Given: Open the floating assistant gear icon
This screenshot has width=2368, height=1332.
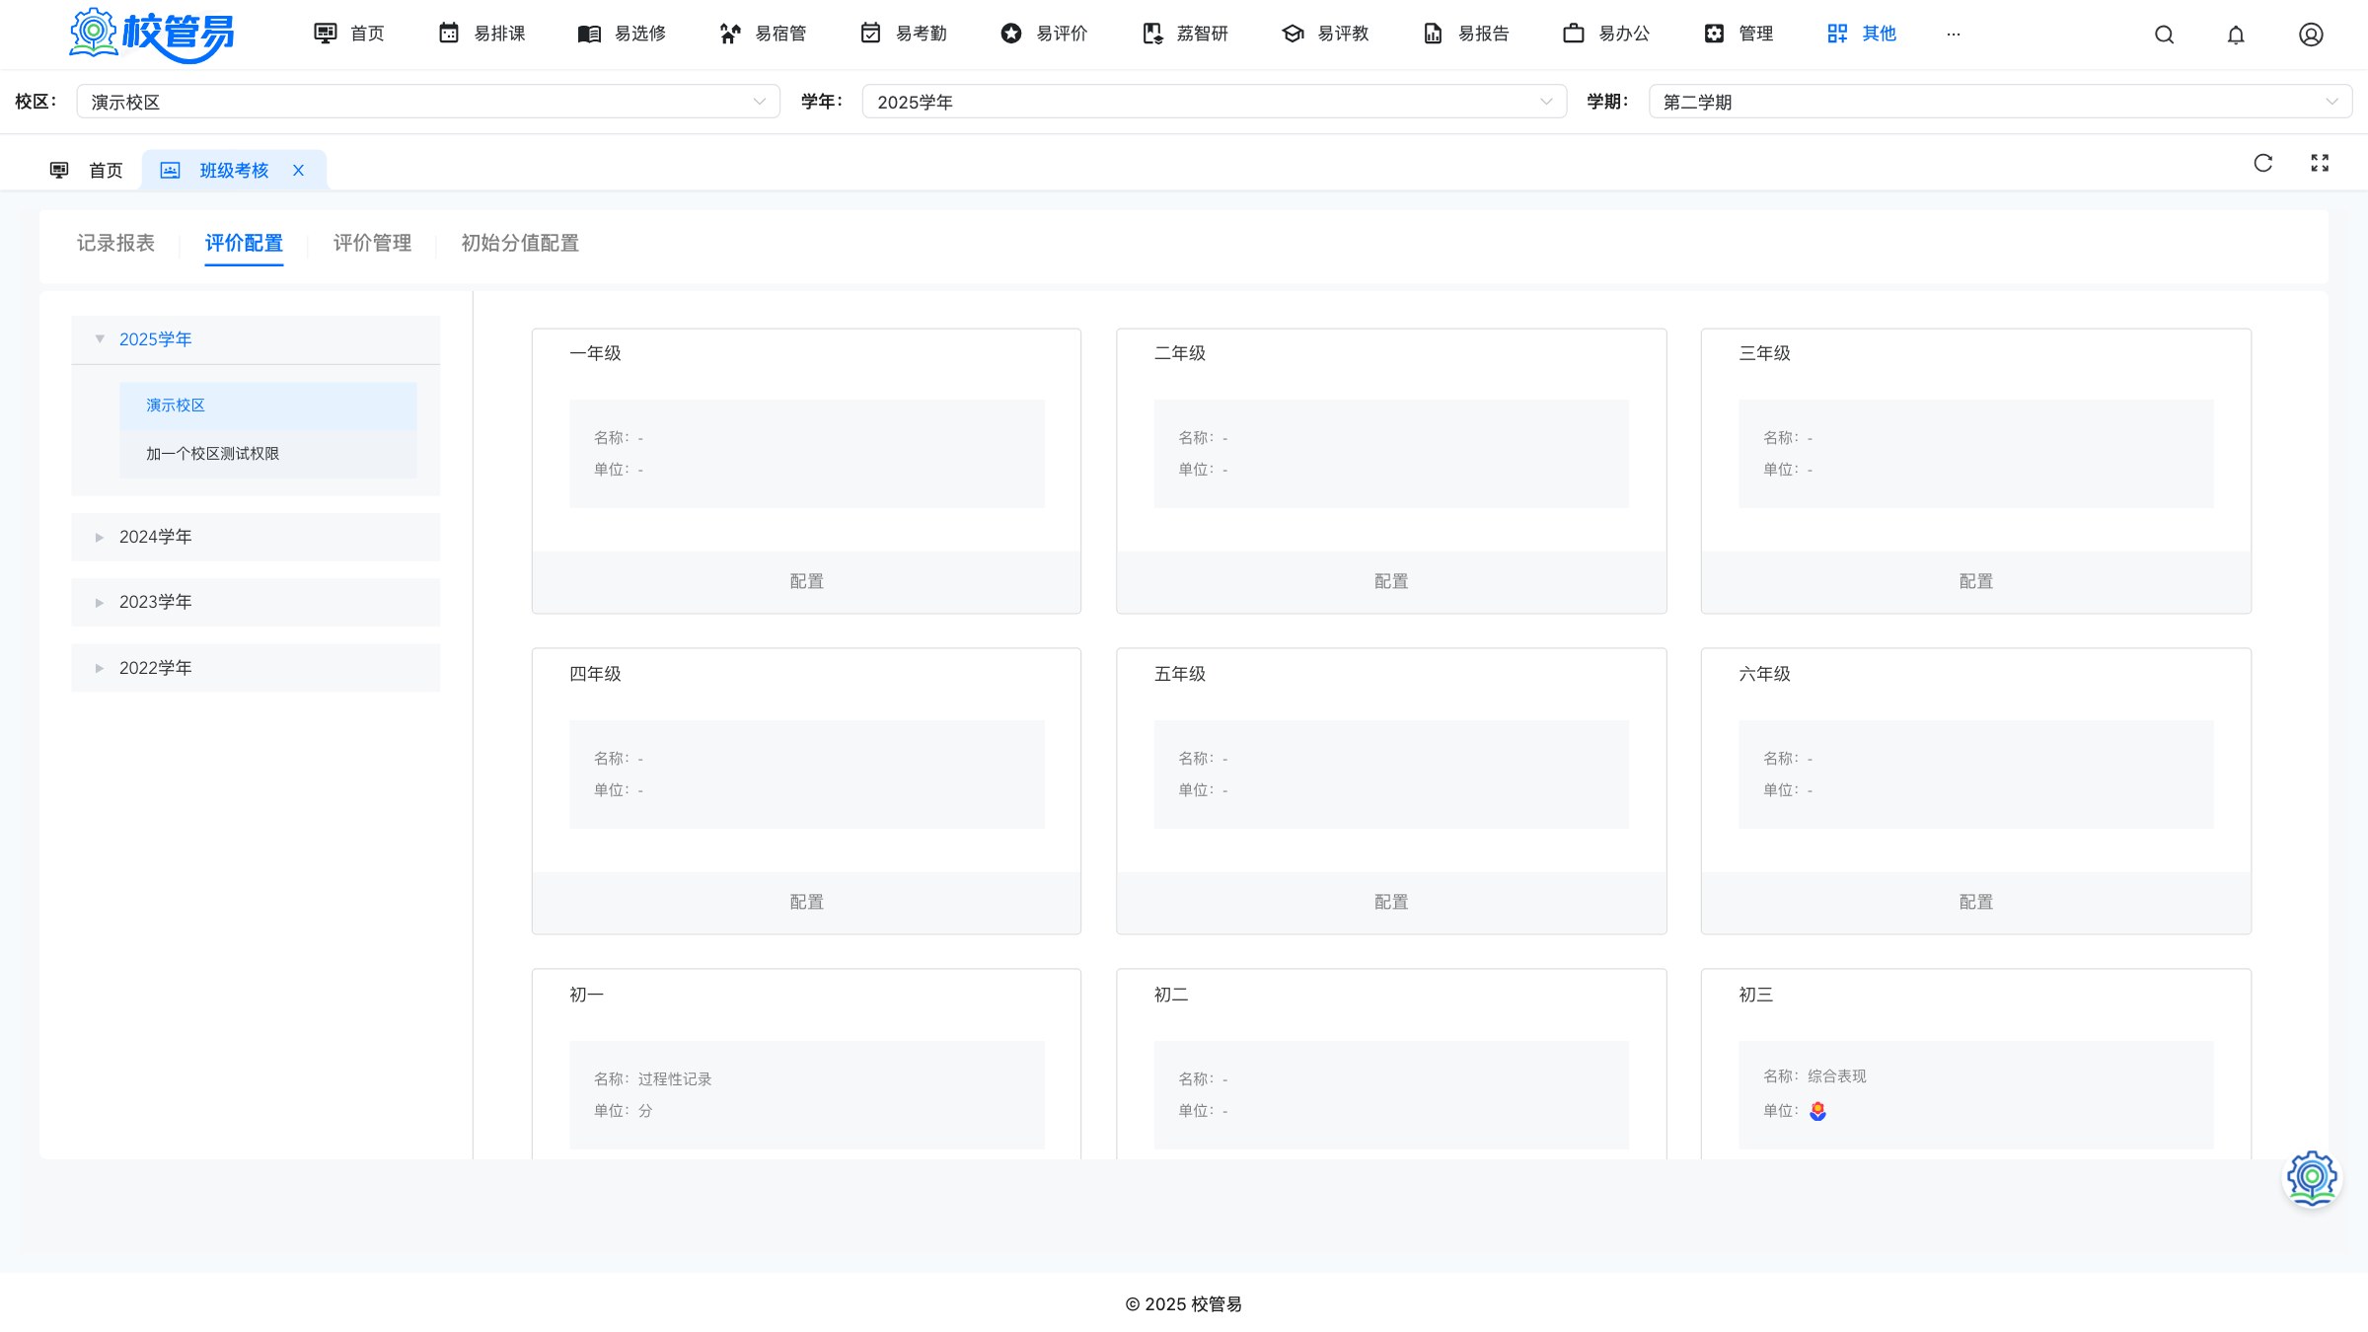Looking at the screenshot, I should pos(2312,1177).
